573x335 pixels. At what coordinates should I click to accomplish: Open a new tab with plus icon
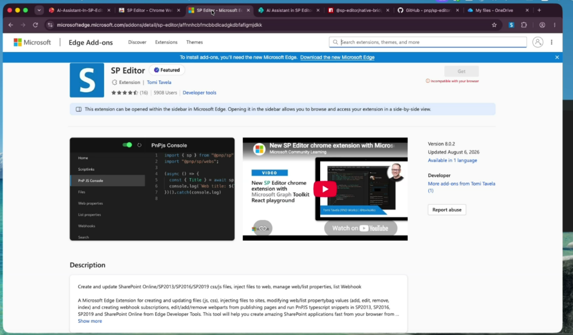(x=539, y=10)
